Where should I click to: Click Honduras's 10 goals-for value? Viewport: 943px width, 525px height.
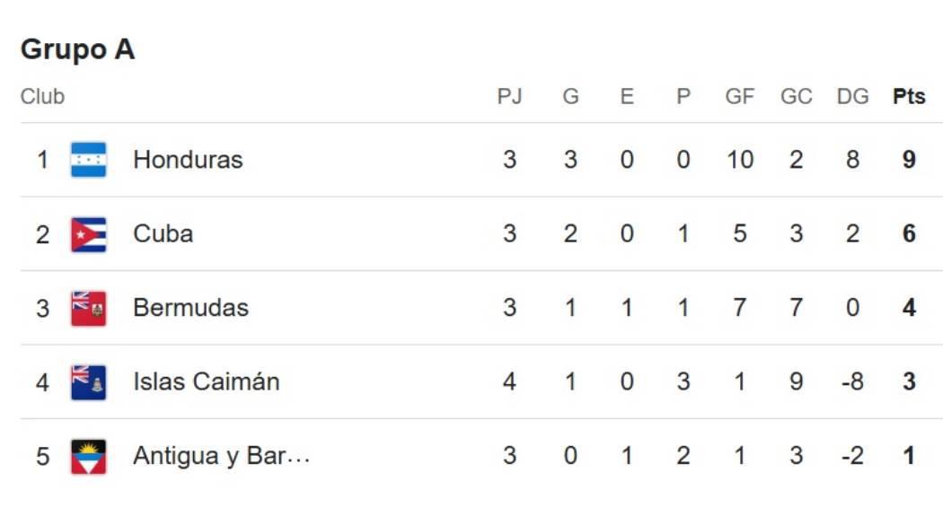(739, 160)
